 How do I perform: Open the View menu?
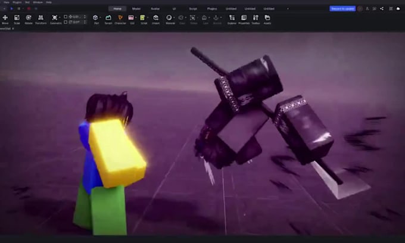tap(7, 2)
